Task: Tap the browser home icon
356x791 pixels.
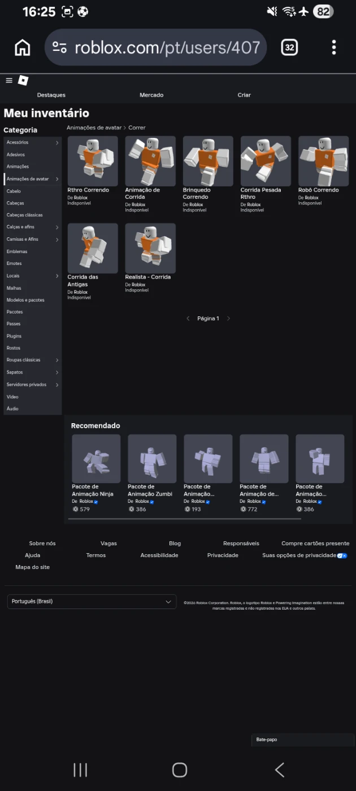Action: click(x=23, y=48)
